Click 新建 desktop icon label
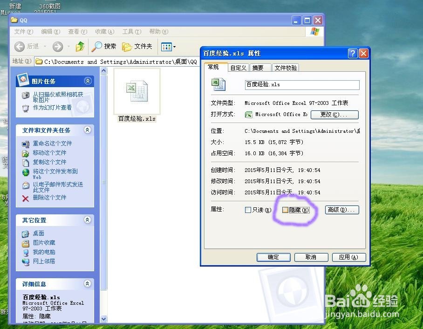423x329 pixels. (x=15, y=6)
